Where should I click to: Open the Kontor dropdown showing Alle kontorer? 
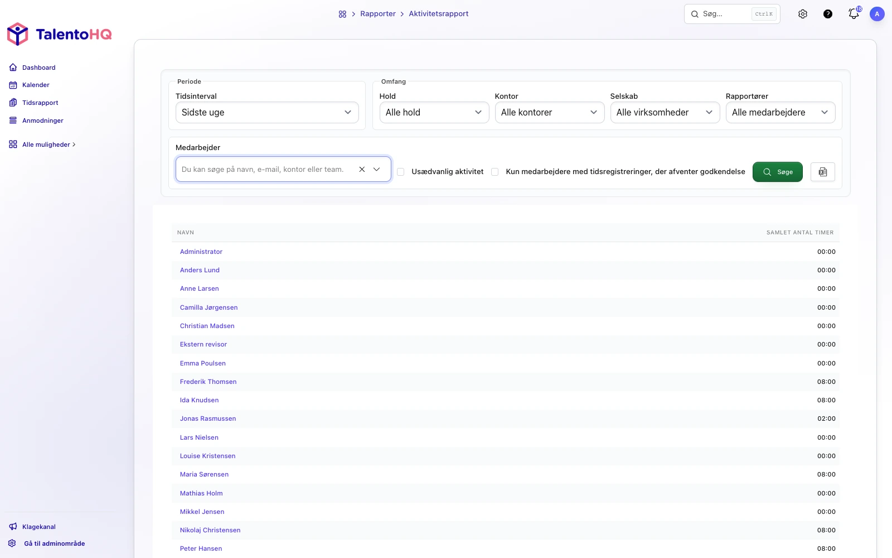[550, 112]
